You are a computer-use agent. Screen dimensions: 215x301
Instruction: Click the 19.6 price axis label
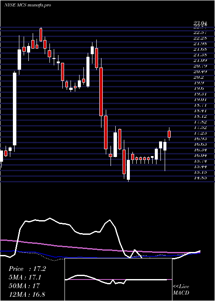click(199, 88)
